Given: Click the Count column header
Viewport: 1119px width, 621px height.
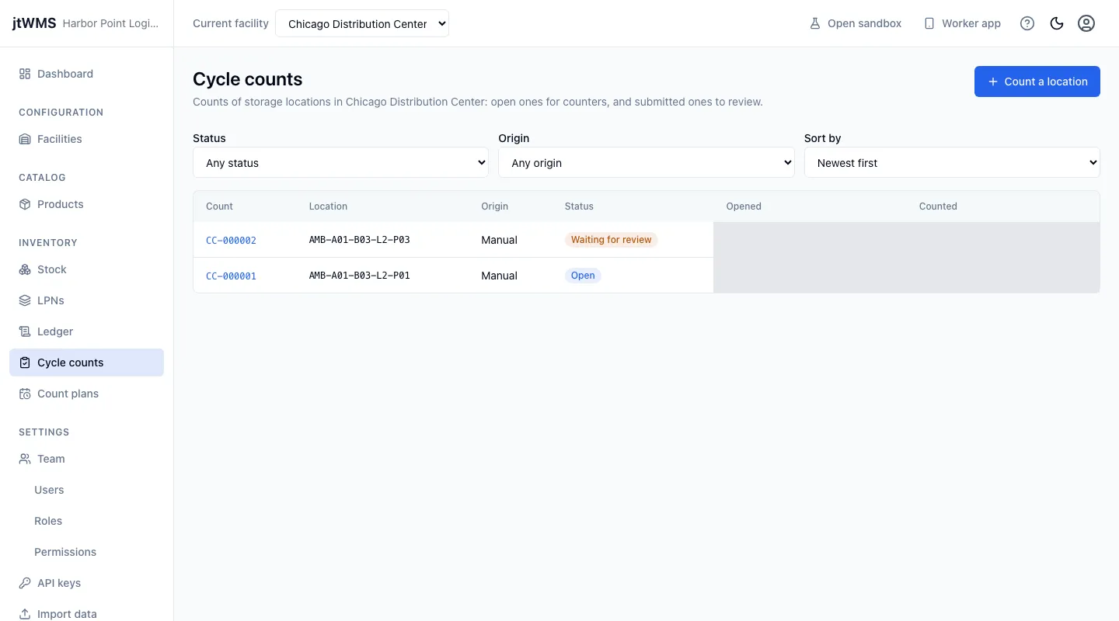Looking at the screenshot, I should (x=219, y=206).
